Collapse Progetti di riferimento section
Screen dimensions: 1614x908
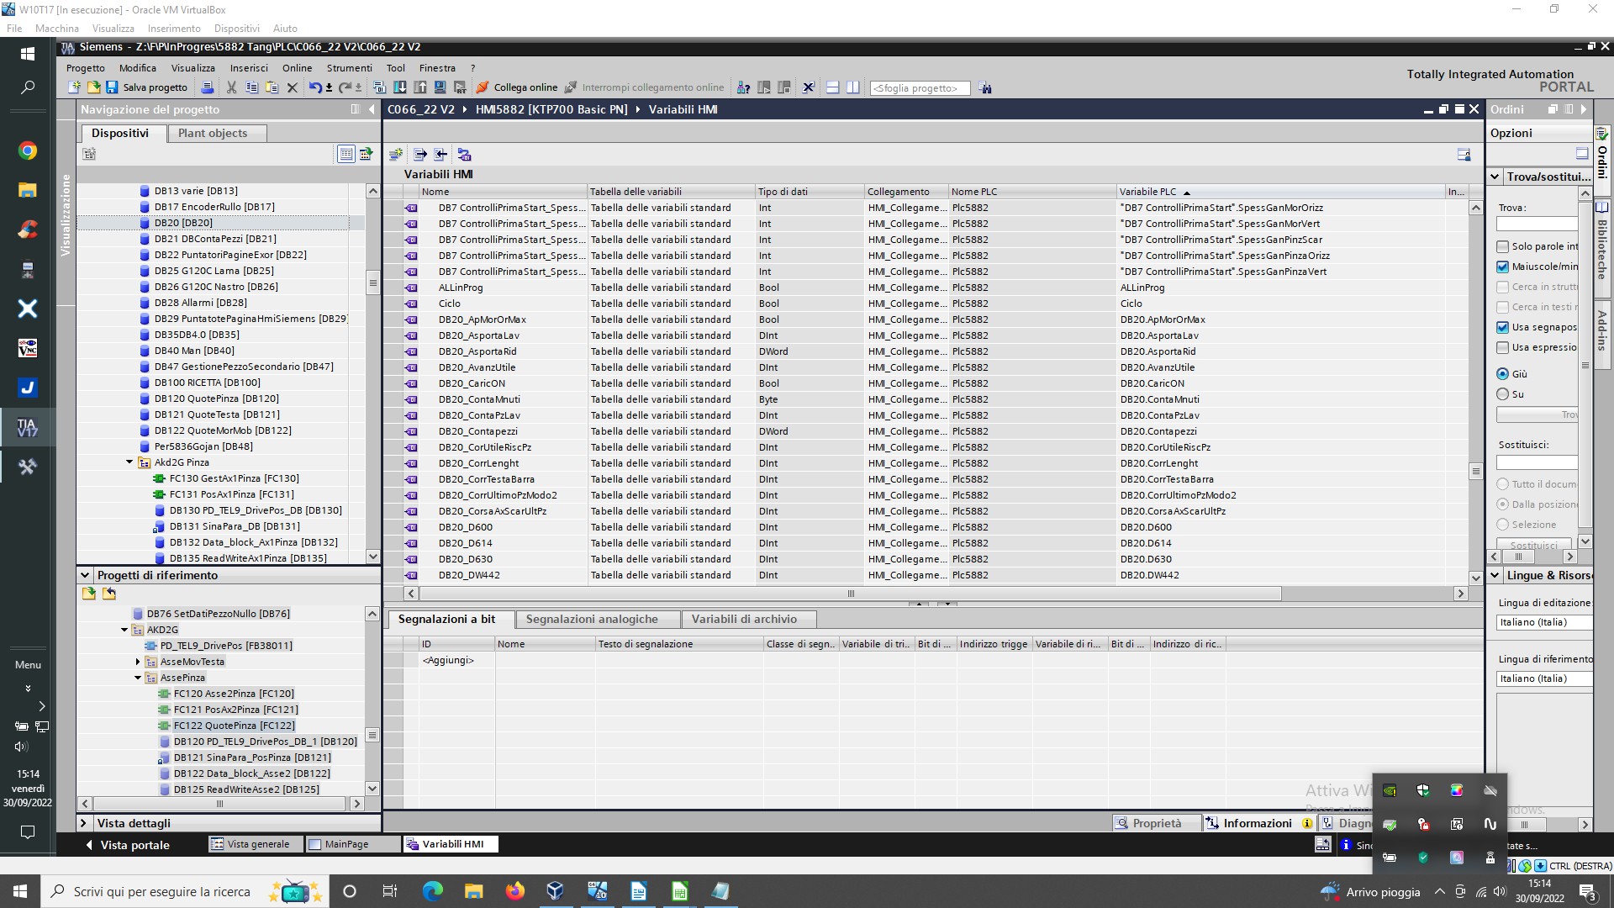coord(85,575)
